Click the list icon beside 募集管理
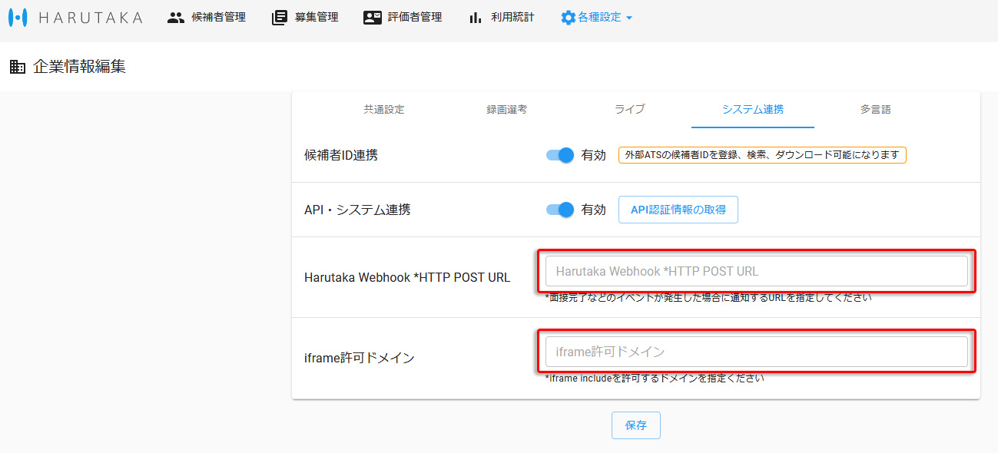Viewport: 998px width, 453px height. click(x=278, y=17)
